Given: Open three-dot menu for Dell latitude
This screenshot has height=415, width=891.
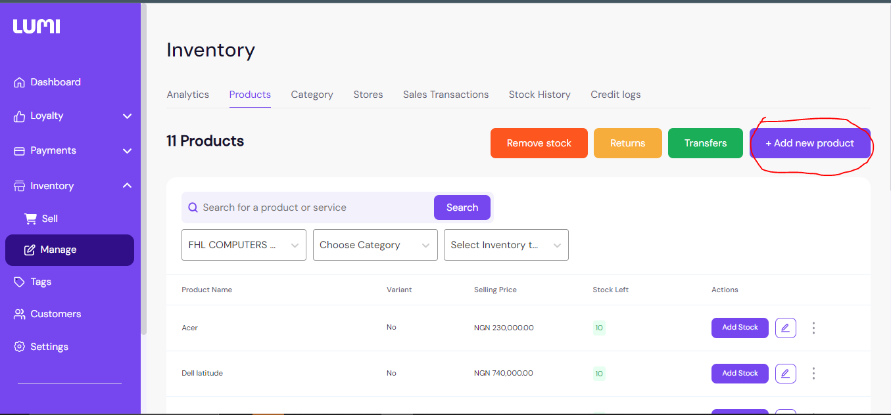Looking at the screenshot, I should tap(814, 374).
